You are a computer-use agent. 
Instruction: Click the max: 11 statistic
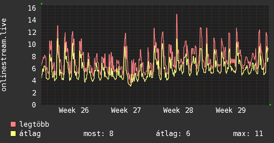click(248, 134)
